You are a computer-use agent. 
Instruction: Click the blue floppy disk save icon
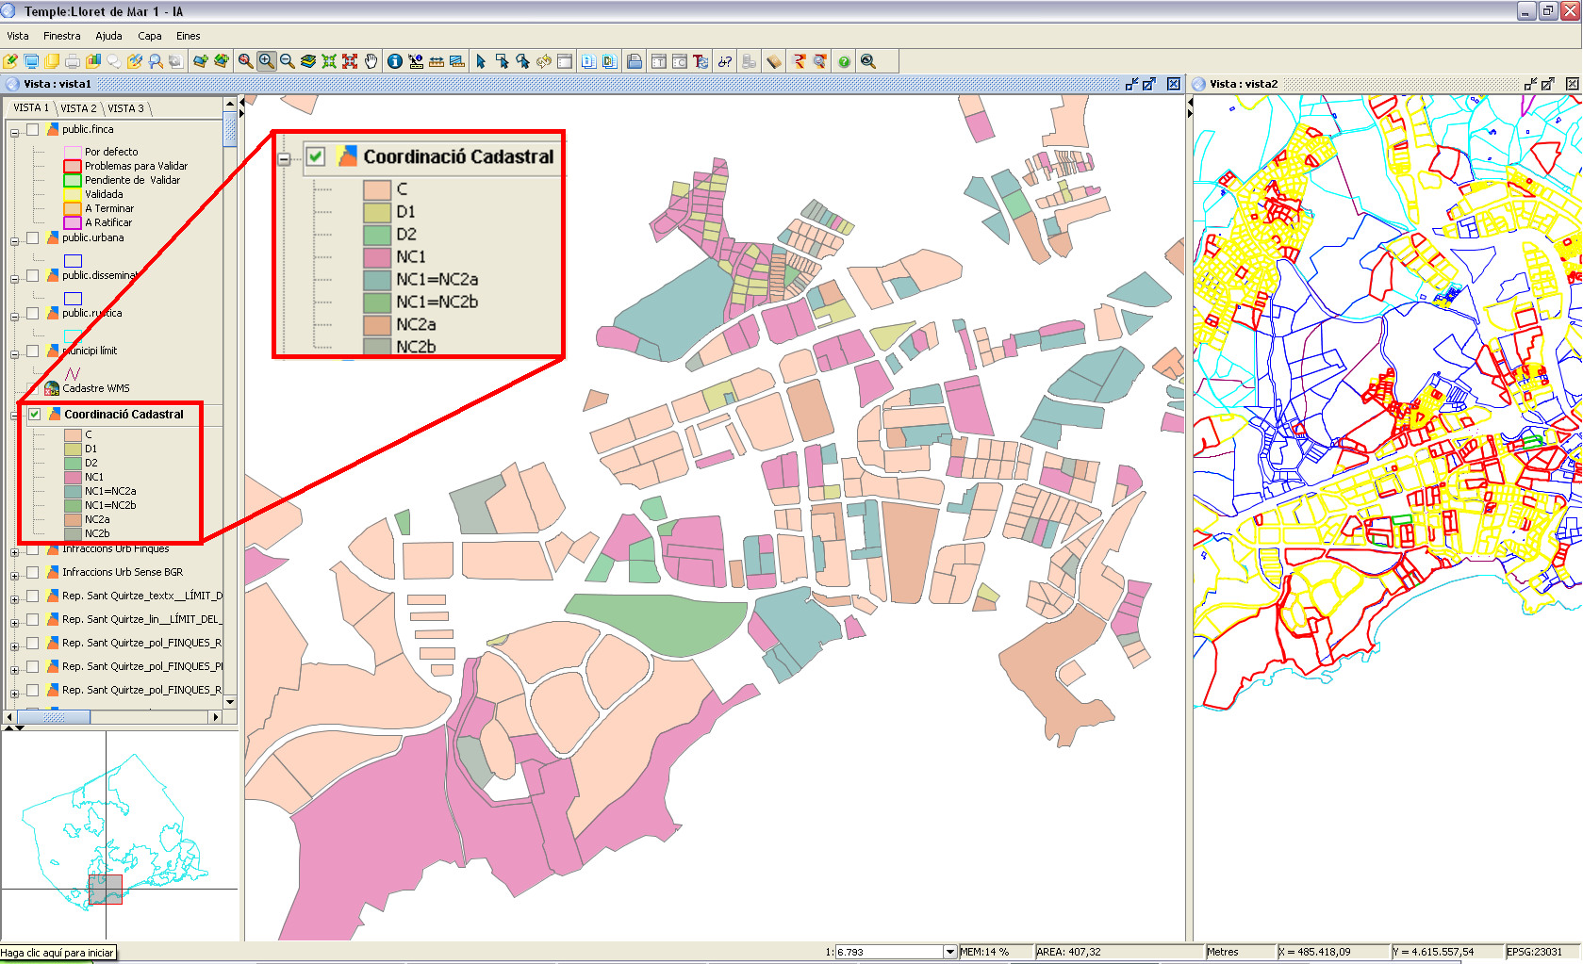[635, 61]
